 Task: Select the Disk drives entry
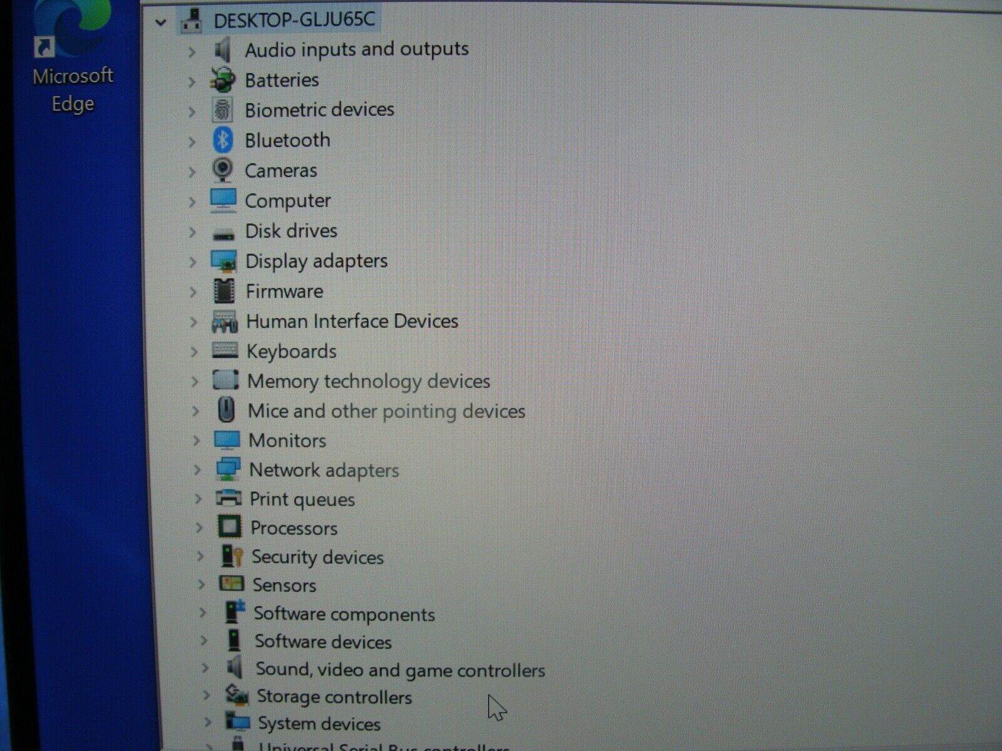coord(292,231)
